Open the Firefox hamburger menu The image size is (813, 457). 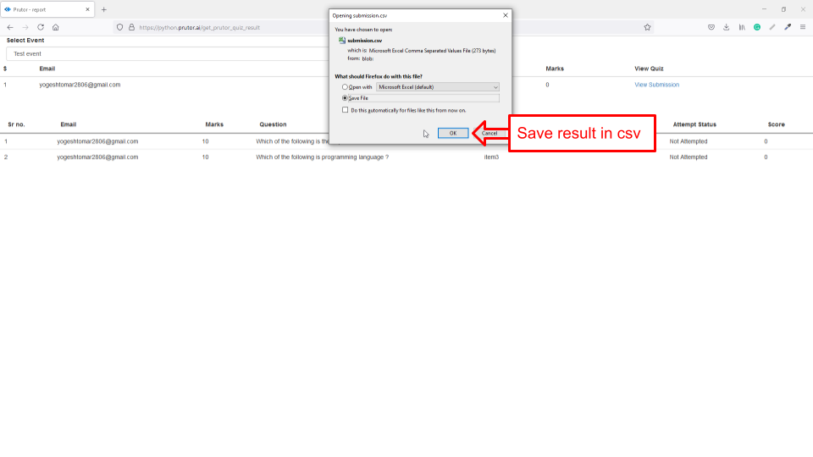pyautogui.click(x=802, y=27)
